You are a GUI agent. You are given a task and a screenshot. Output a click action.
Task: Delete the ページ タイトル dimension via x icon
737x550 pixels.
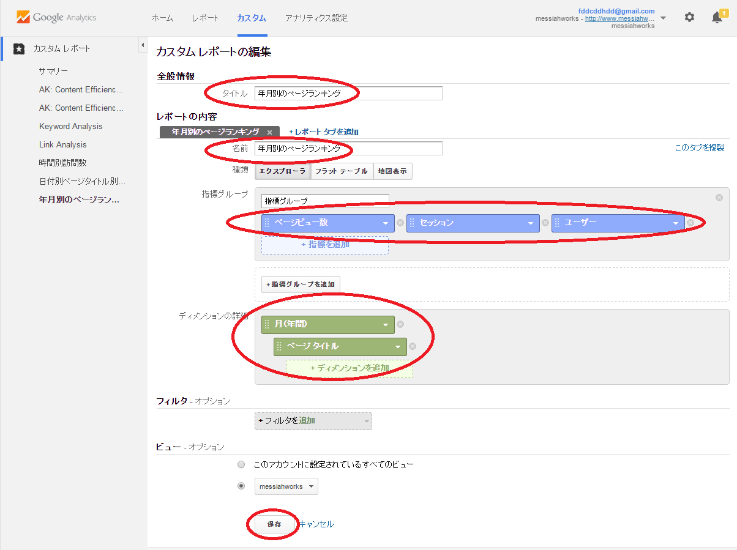pyautogui.click(x=413, y=346)
